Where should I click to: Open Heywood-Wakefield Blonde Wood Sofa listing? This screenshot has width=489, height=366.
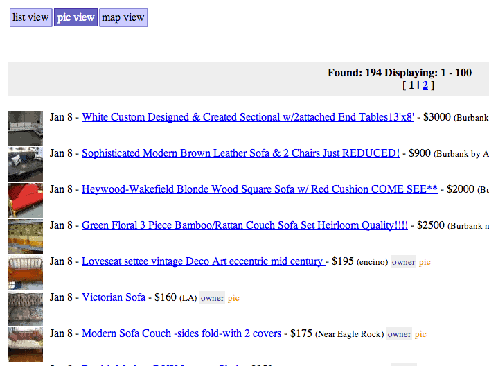(x=260, y=189)
